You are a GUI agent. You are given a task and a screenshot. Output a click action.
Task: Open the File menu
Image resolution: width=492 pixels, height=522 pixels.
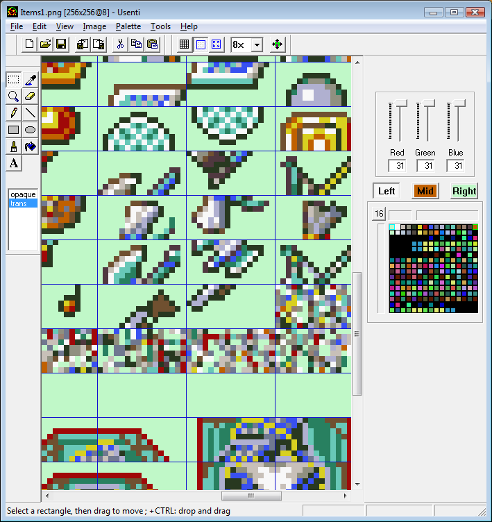click(x=17, y=26)
